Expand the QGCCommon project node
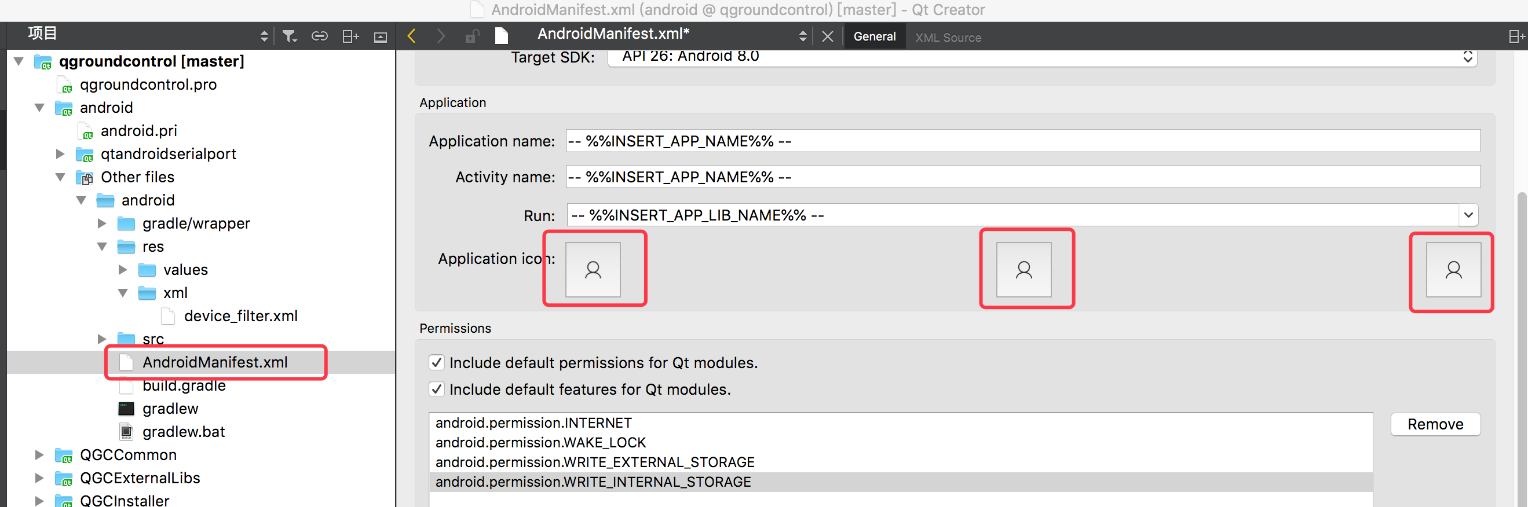This screenshot has width=1528, height=507. pyautogui.click(x=40, y=455)
